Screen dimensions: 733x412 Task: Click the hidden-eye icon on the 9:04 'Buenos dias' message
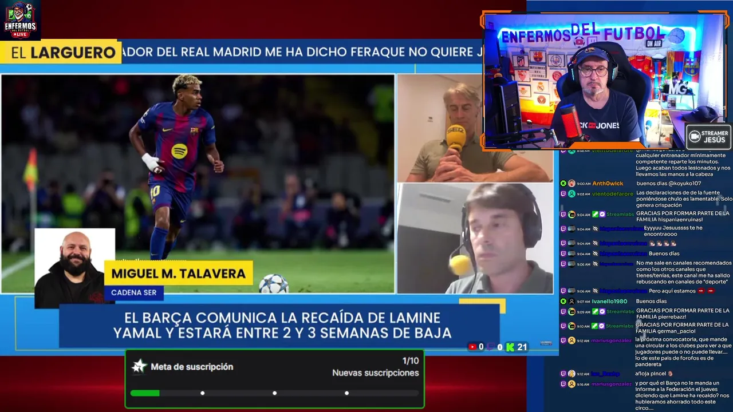595,253
